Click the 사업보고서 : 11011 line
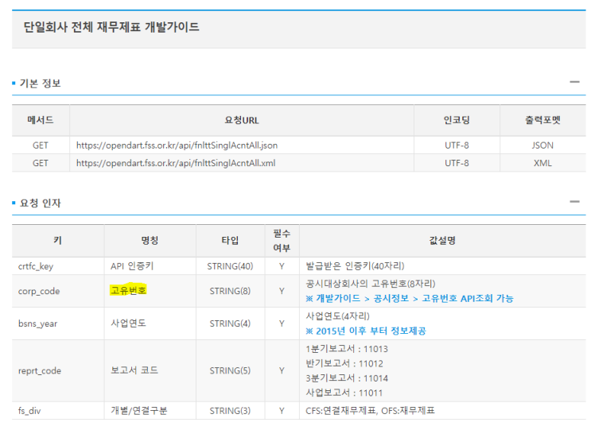Image resolution: width=591 pixels, height=426 pixels. [344, 393]
